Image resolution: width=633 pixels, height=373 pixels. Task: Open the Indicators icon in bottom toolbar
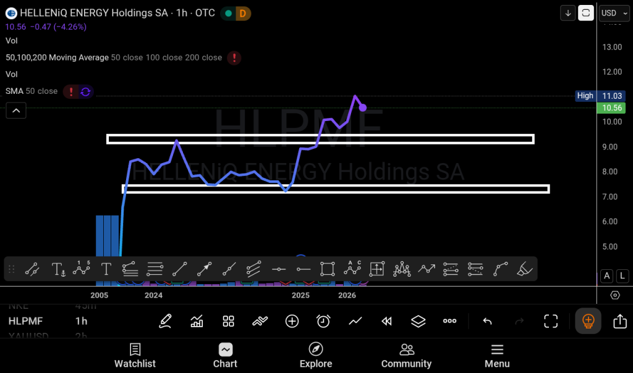click(x=198, y=321)
